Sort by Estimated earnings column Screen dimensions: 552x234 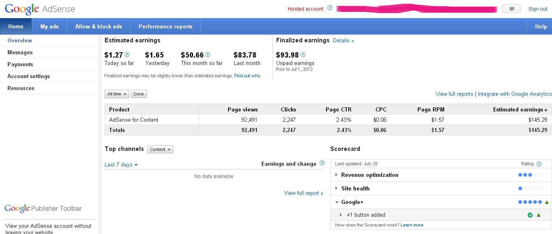click(520, 109)
